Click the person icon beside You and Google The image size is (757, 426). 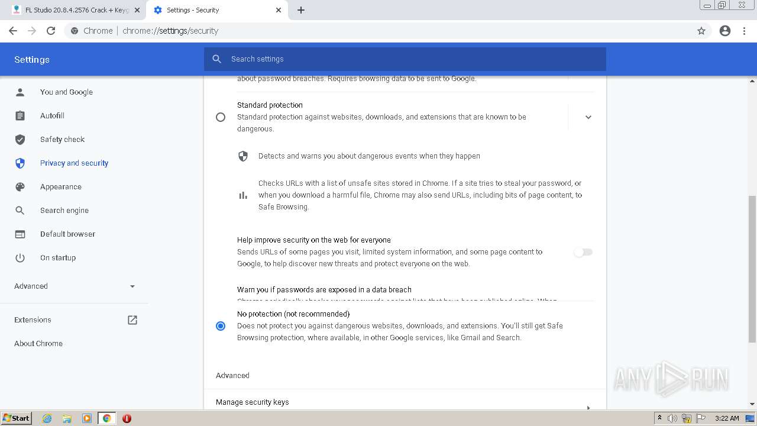click(x=20, y=92)
